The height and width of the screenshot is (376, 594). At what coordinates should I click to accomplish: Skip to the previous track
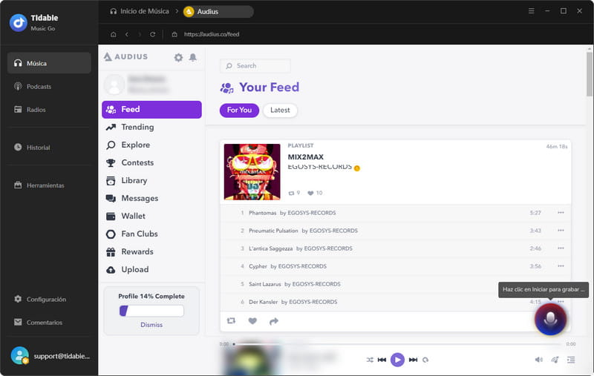tap(382, 360)
